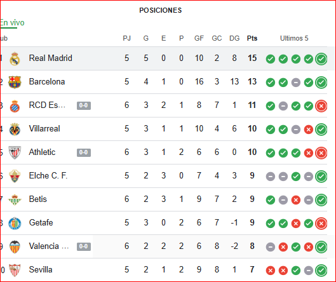The width and height of the screenshot is (336, 282).
Task: Click the Elche C. F. crest
Action: tap(15, 176)
